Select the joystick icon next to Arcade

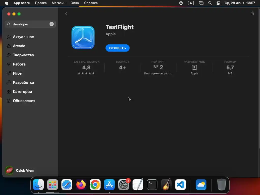[9, 46]
